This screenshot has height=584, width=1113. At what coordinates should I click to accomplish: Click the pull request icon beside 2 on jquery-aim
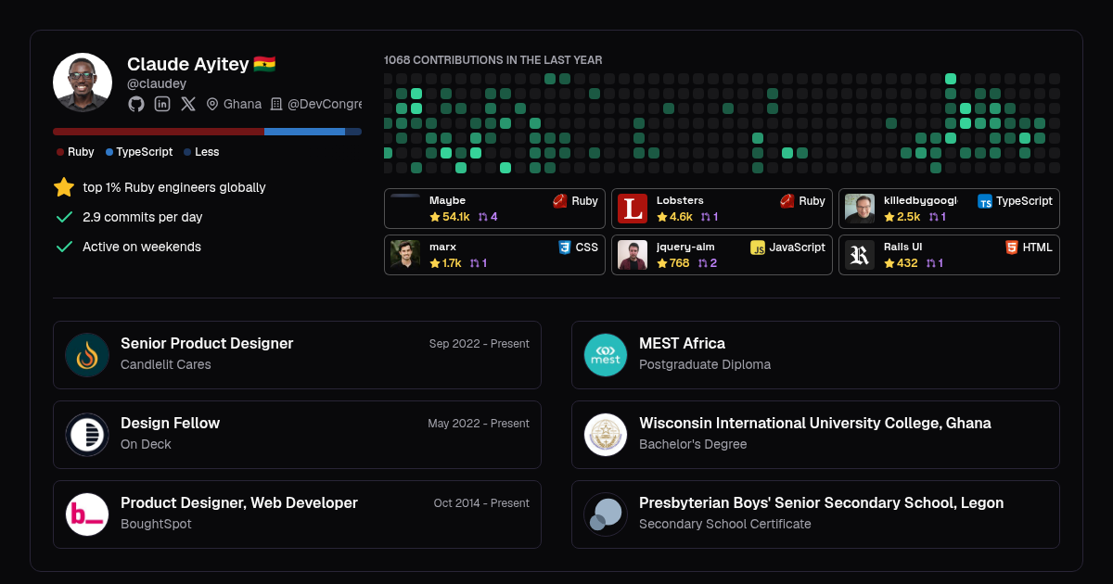coord(703,263)
